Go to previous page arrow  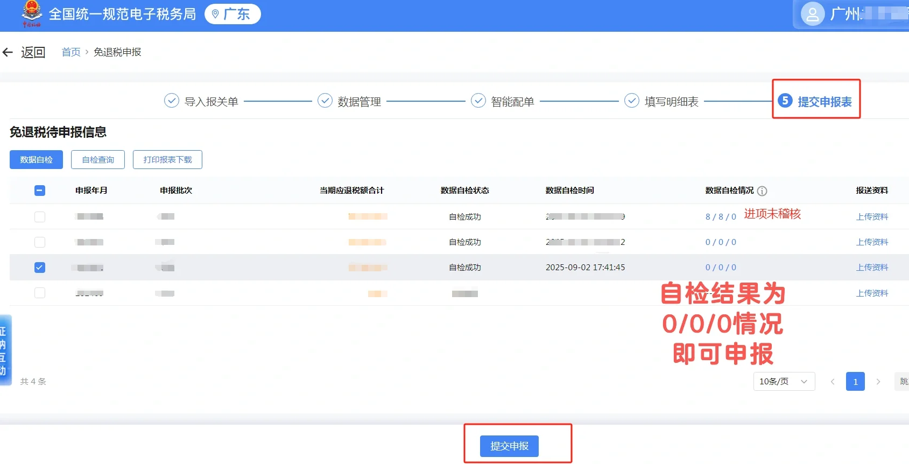[833, 382]
